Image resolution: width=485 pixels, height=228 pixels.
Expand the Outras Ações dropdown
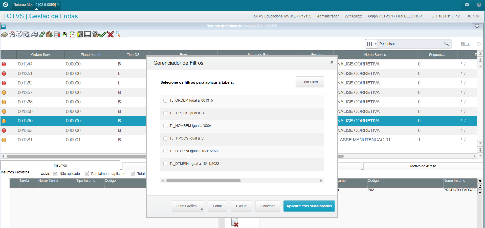click(188, 206)
